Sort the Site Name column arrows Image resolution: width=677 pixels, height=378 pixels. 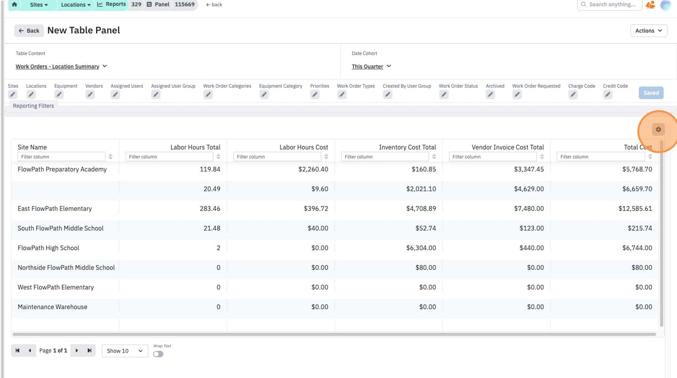(x=111, y=156)
